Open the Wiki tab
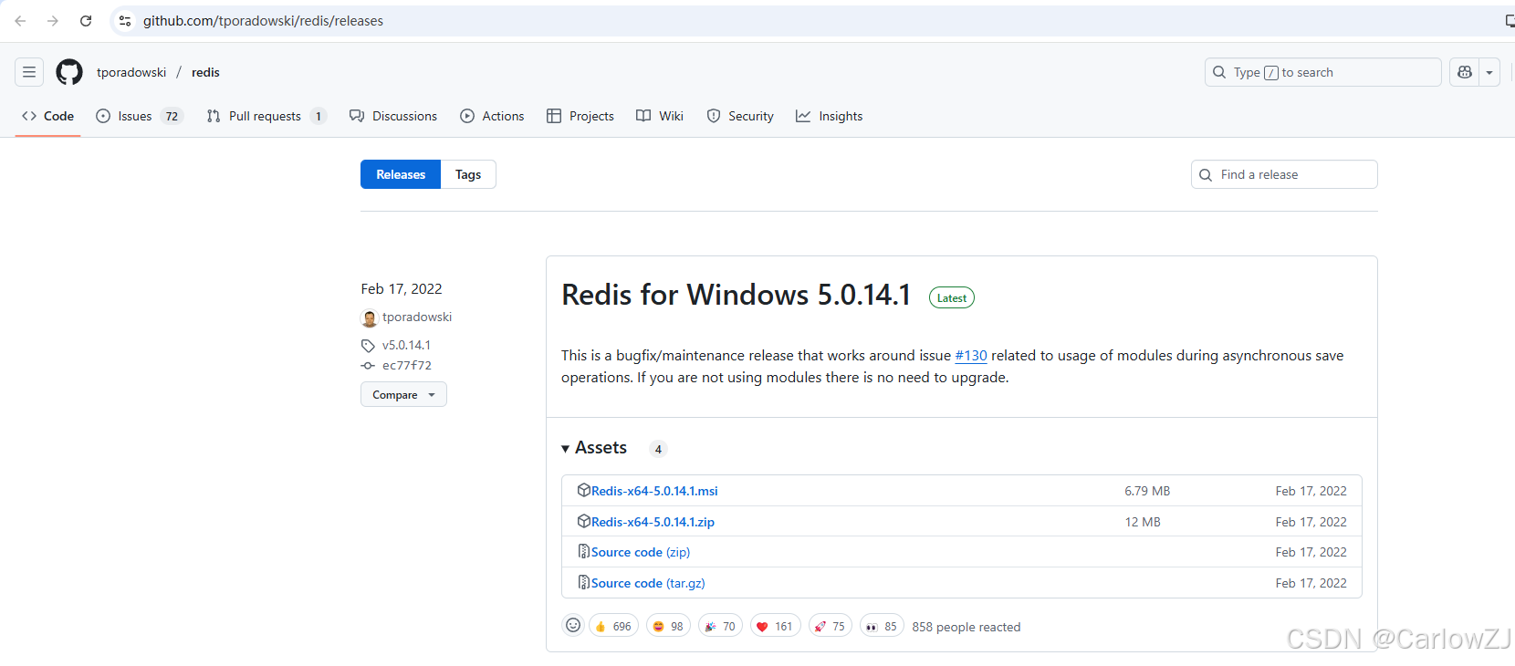This screenshot has height=666, width=1515. click(x=660, y=116)
